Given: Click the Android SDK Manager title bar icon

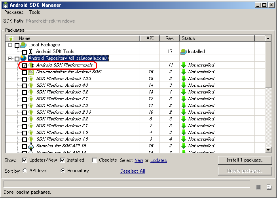Looking at the screenshot, I should pos(6,5).
